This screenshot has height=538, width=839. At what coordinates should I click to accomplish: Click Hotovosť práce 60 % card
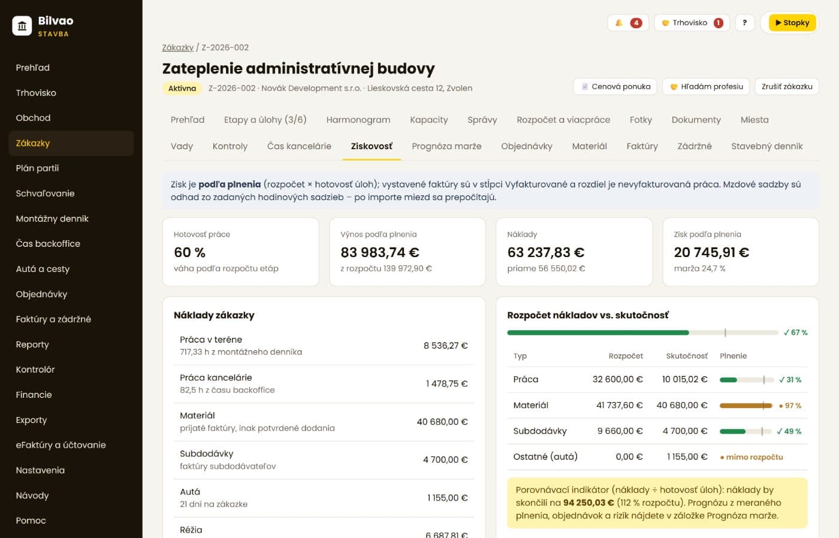(240, 252)
